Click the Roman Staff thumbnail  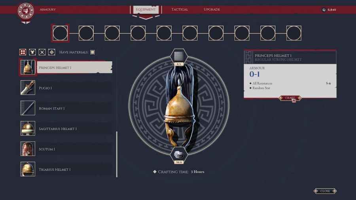pyautogui.click(x=28, y=108)
